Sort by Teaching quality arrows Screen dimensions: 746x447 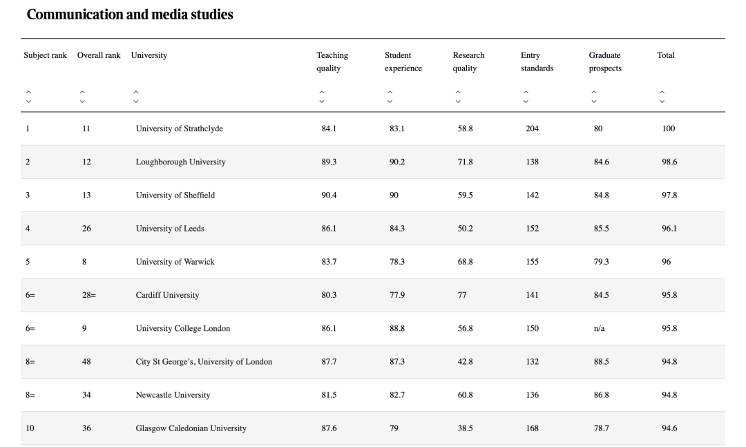pos(322,97)
